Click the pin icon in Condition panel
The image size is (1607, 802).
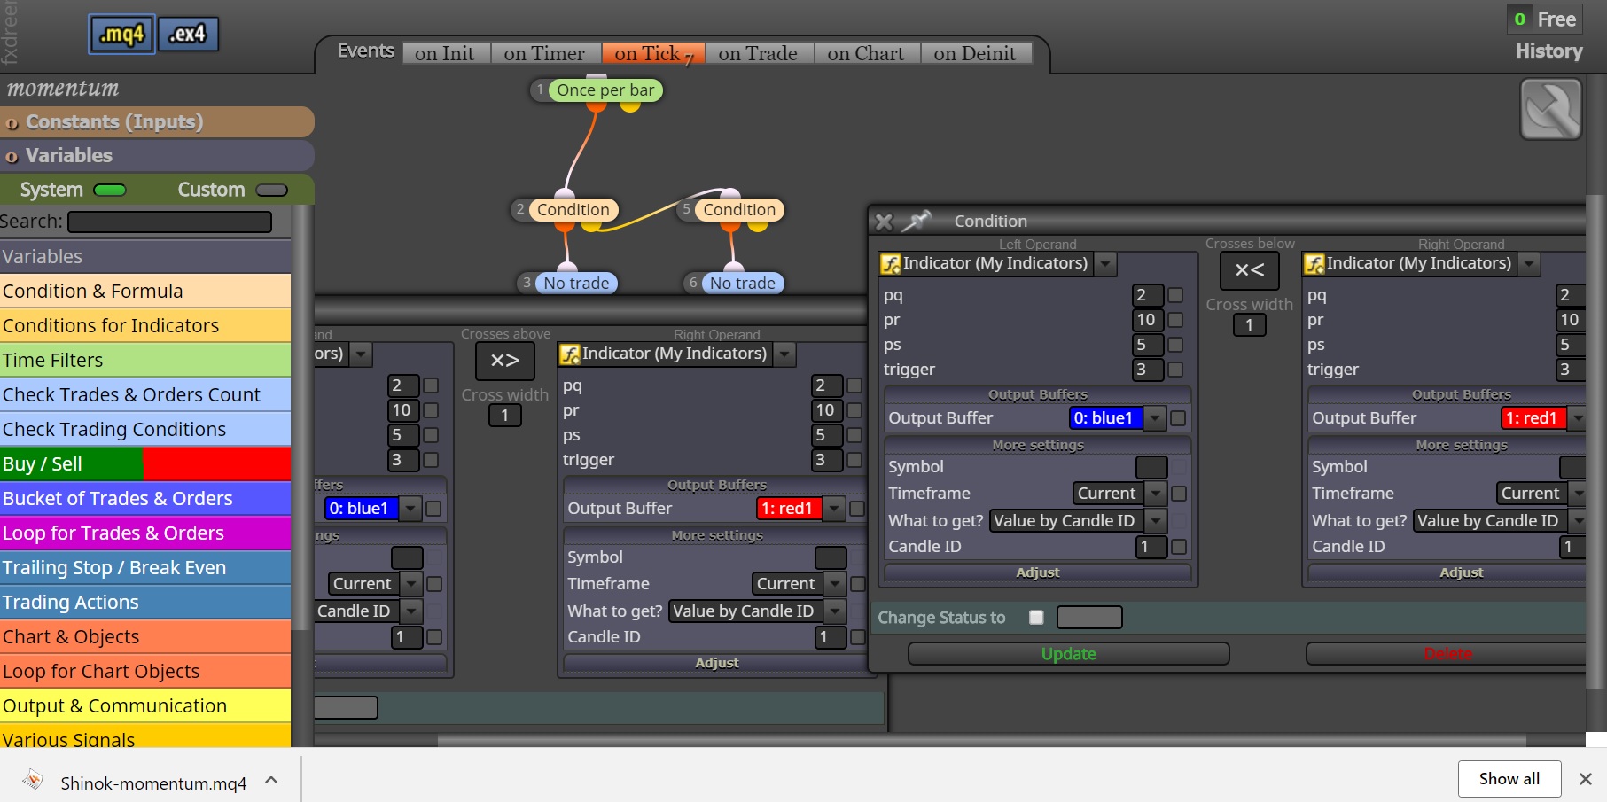click(x=916, y=221)
